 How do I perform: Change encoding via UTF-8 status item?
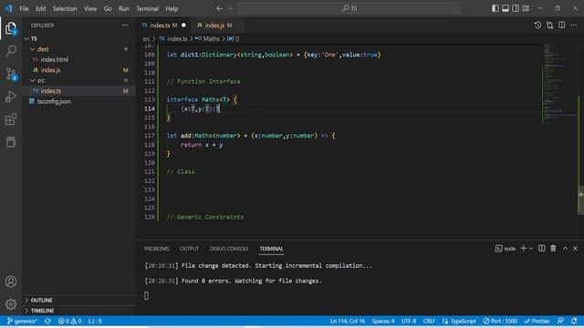[409, 321]
